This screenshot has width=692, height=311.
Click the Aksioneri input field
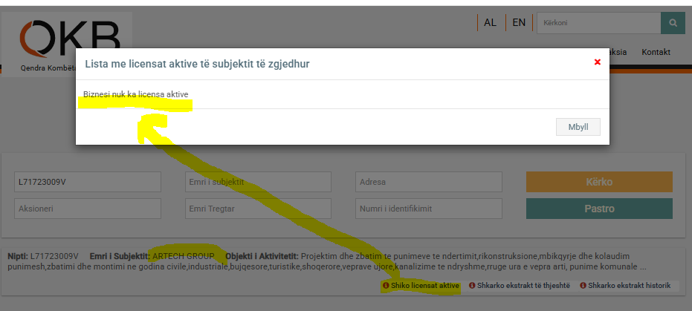(88, 209)
